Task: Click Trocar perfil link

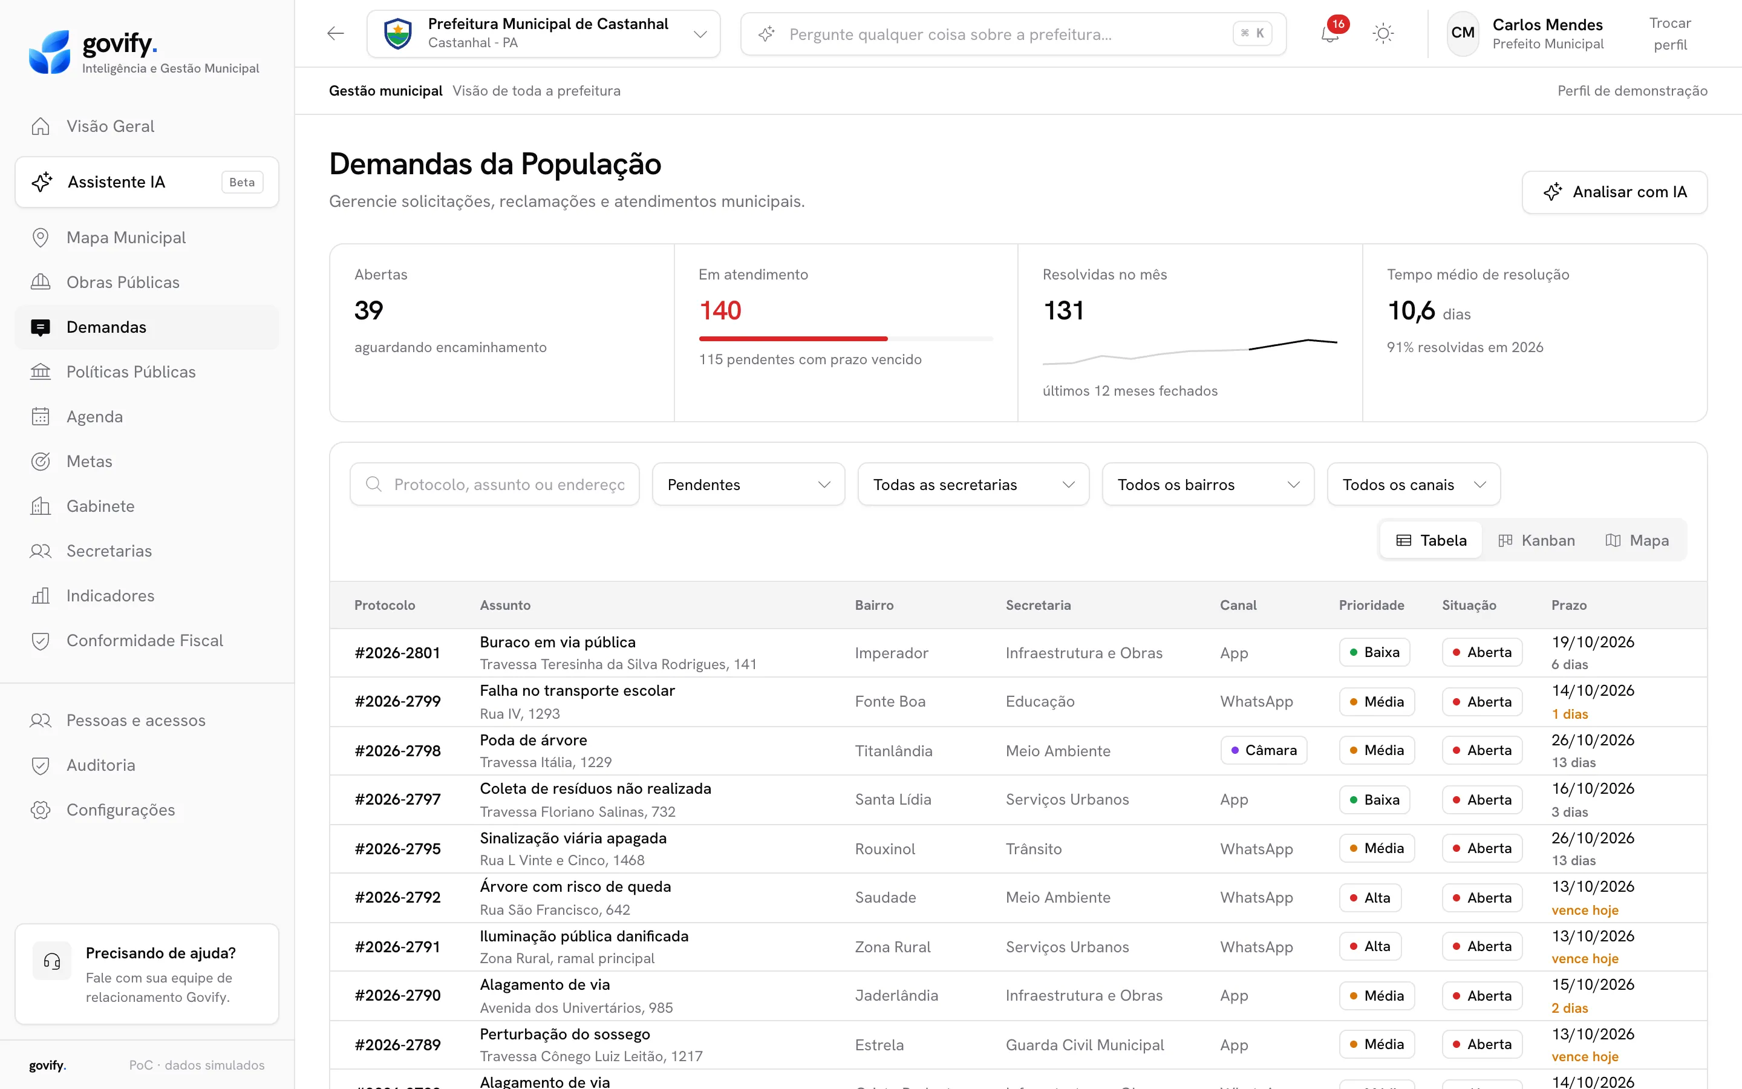Action: 1670,34
